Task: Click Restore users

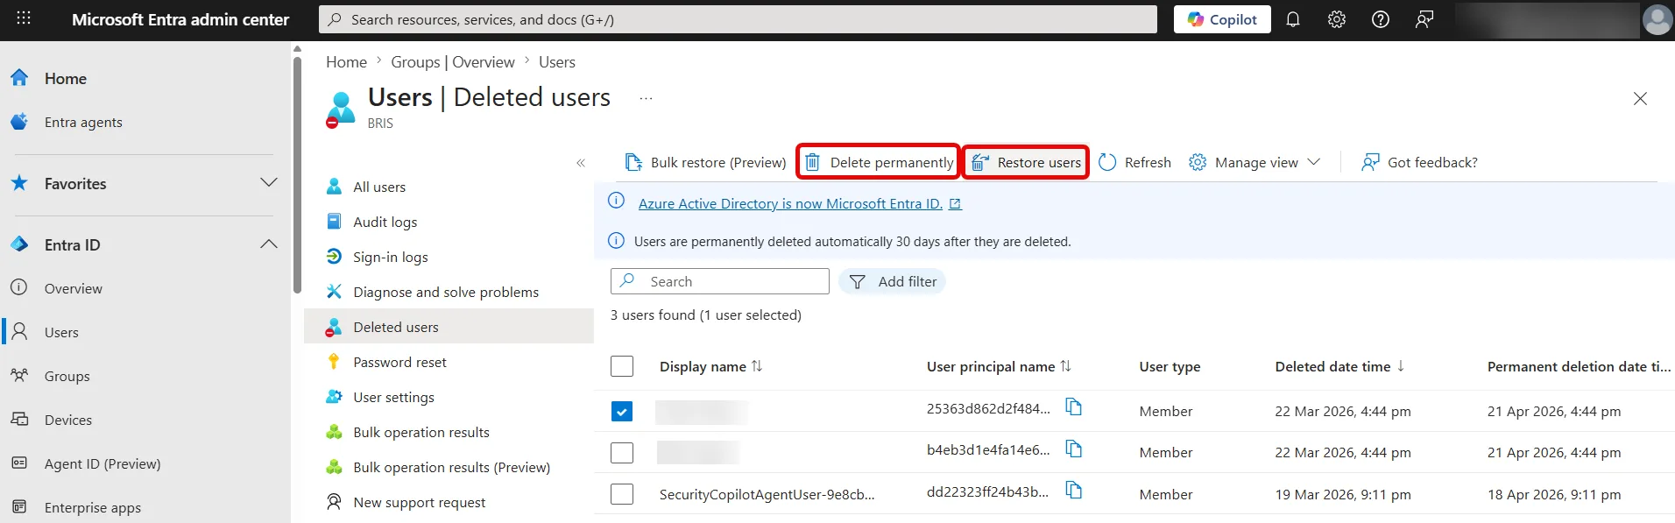Action: coord(1026,162)
